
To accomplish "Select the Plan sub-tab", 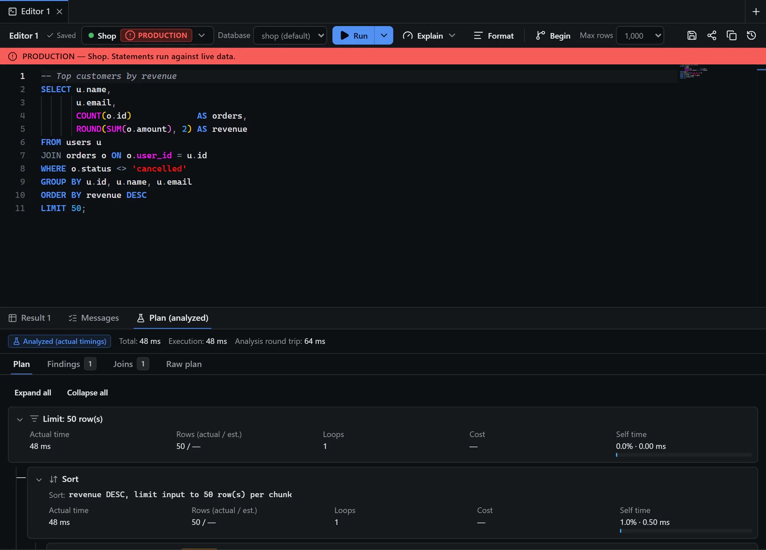I will 21,364.
